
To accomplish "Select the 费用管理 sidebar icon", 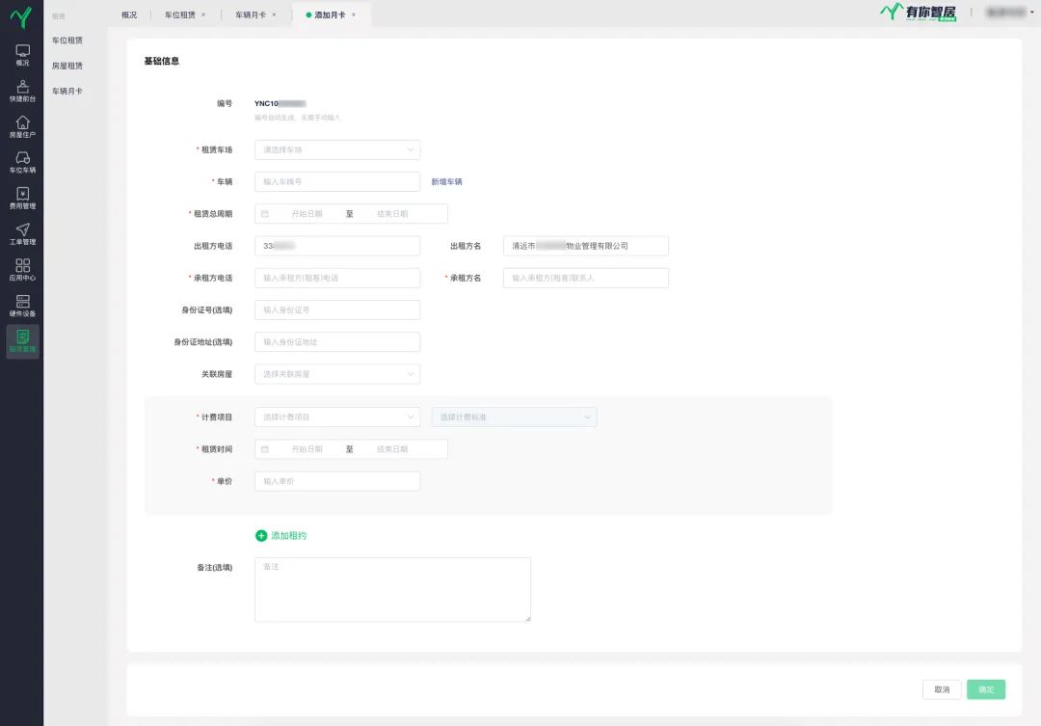I will (22, 198).
